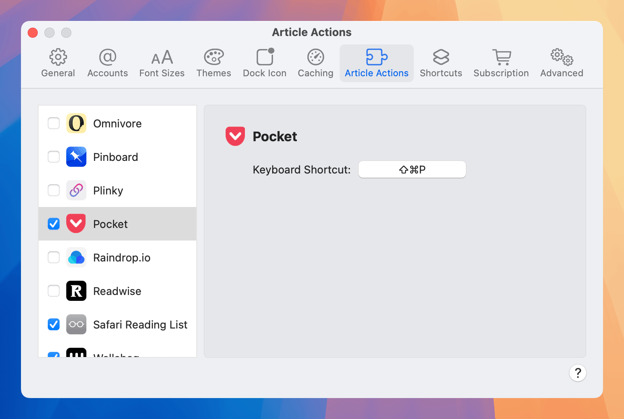Click the Raindrop.io cloud icon
Screen dimensions: 624x419
[76, 257]
